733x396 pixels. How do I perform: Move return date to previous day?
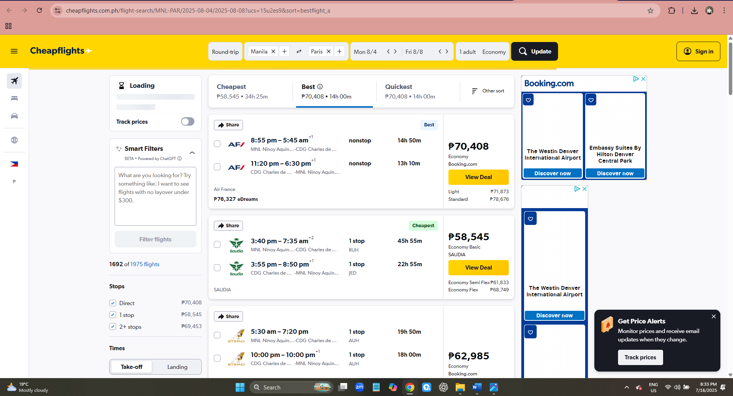pyautogui.click(x=440, y=52)
